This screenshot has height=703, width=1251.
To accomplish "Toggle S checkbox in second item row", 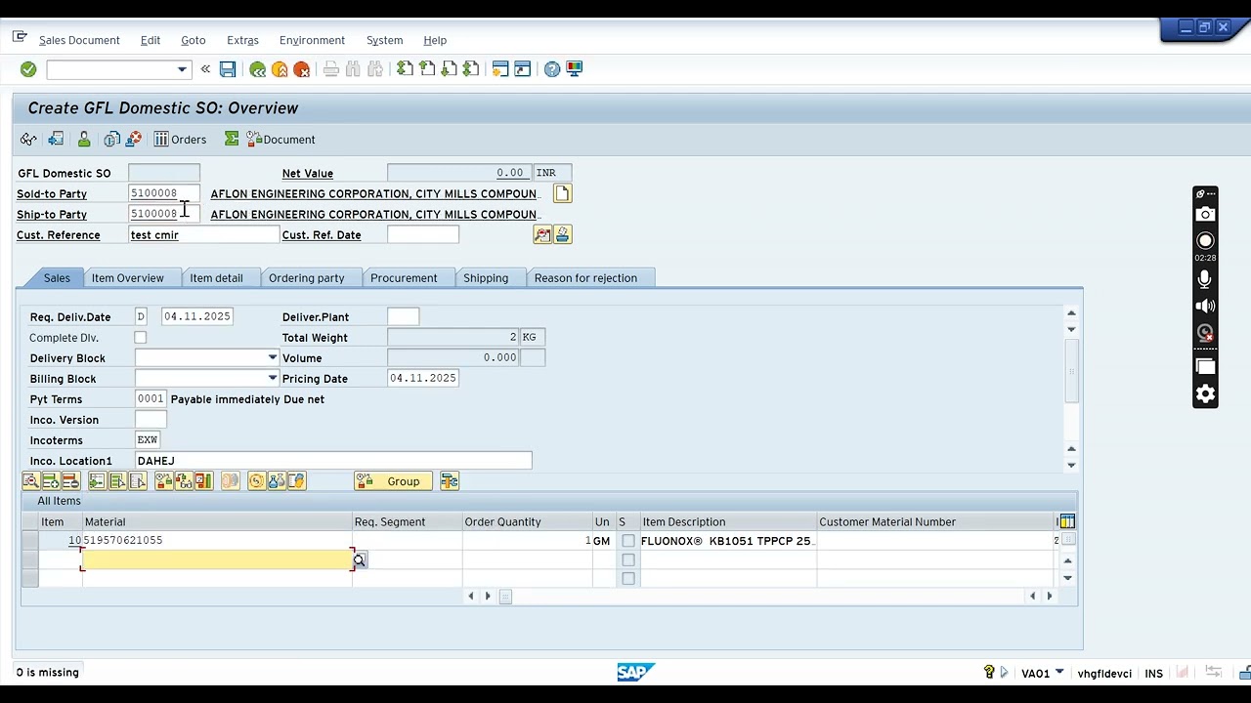I will click(x=628, y=560).
